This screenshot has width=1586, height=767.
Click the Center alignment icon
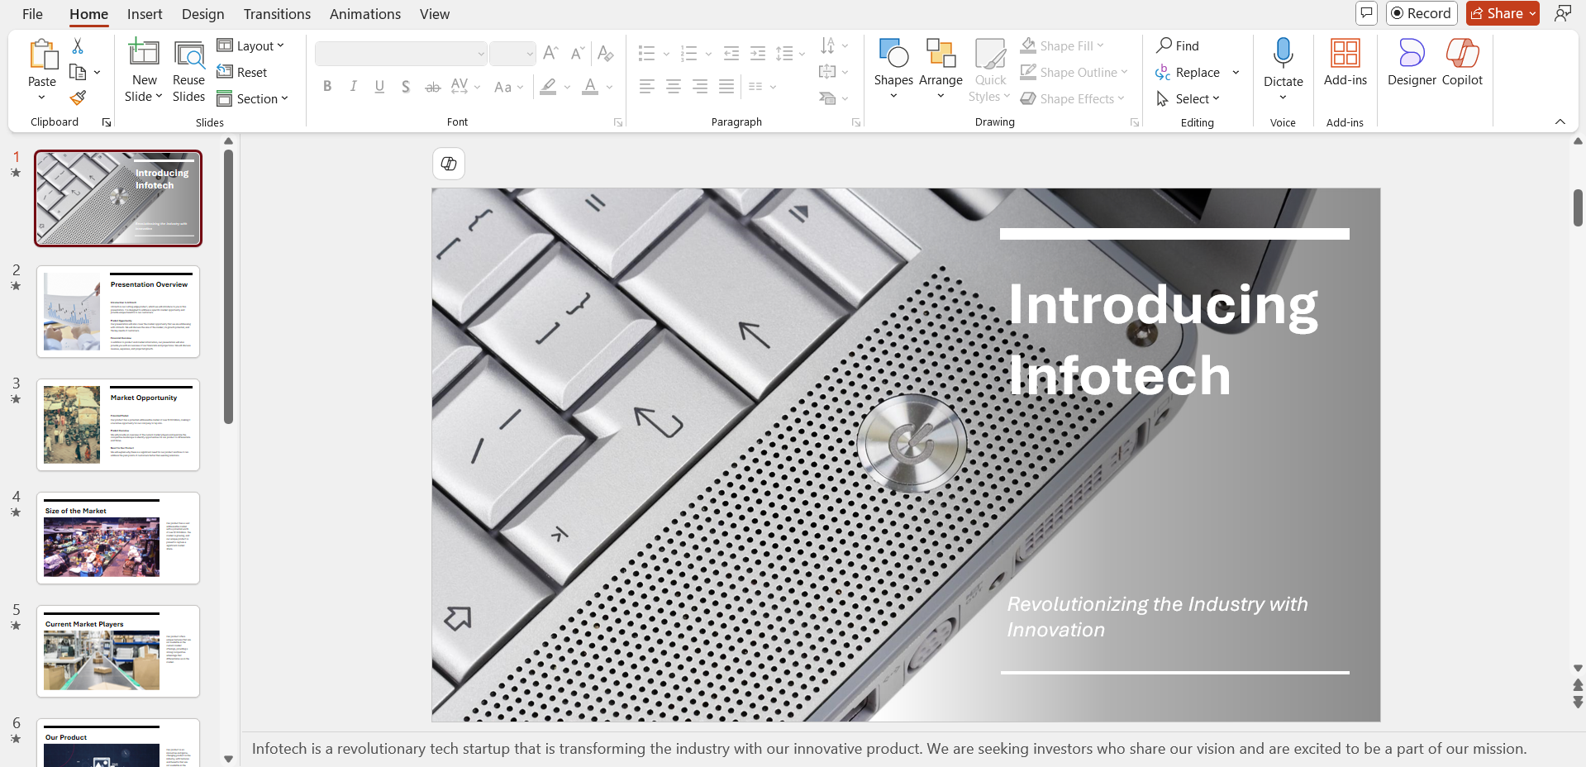[x=674, y=86]
